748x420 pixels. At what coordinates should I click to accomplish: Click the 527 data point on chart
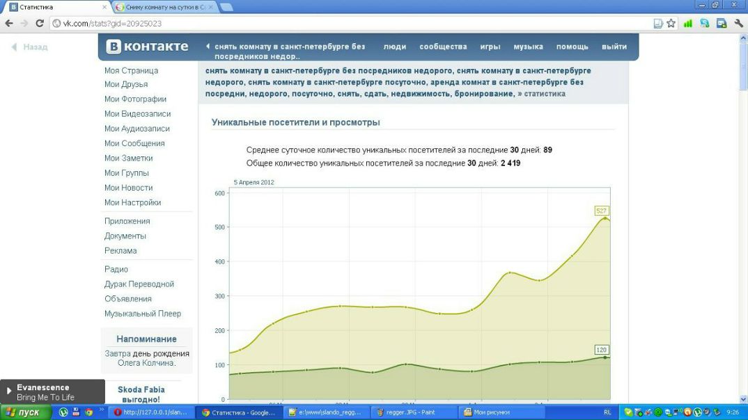point(605,218)
